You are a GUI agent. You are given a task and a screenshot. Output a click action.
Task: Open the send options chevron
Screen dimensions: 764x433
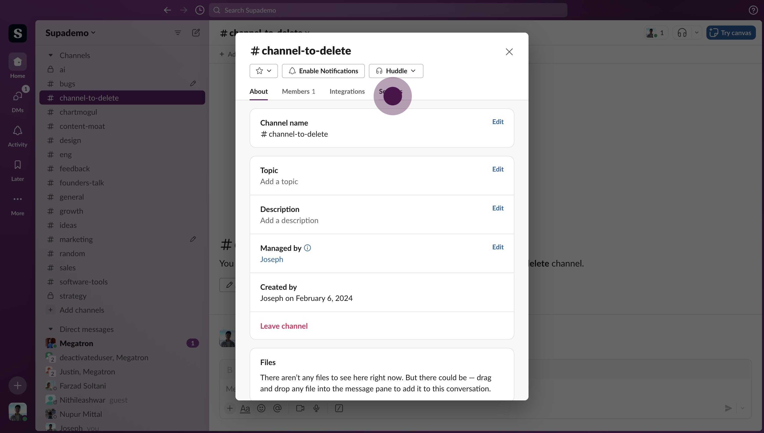coord(743,408)
